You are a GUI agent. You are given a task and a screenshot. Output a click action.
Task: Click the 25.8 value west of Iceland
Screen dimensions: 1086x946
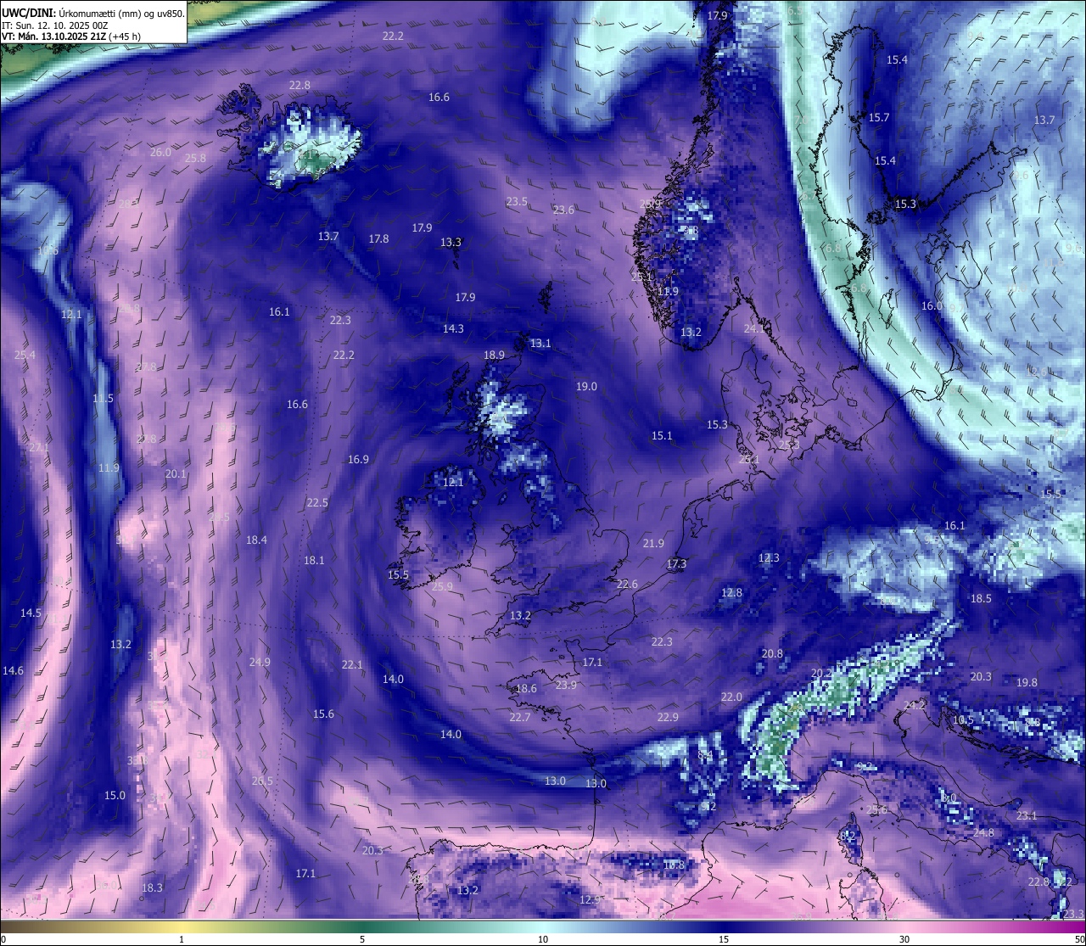[x=195, y=159]
